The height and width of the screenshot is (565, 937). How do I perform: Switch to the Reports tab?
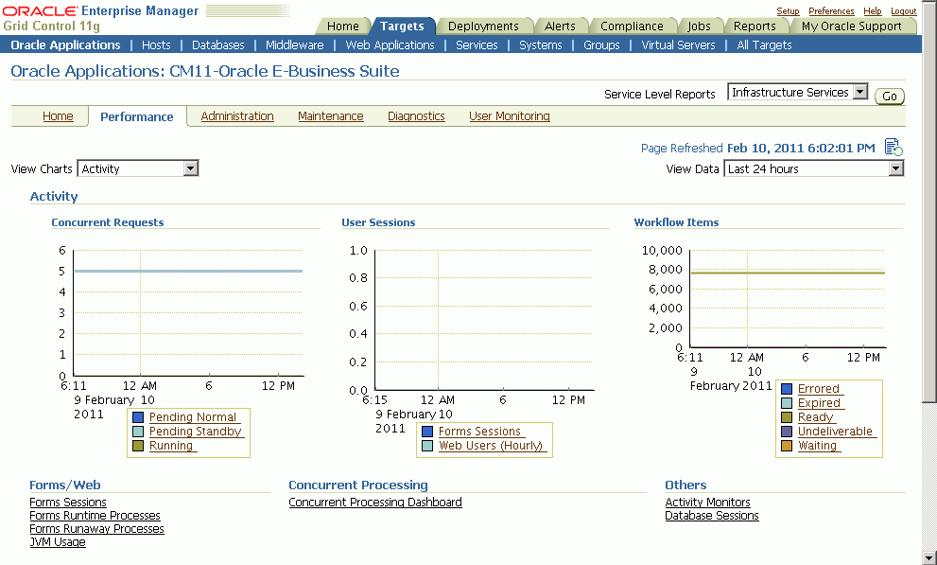pyautogui.click(x=755, y=26)
